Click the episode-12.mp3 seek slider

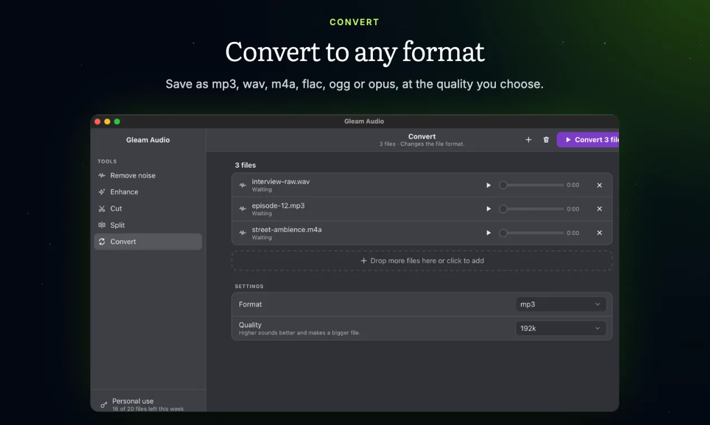click(x=531, y=209)
